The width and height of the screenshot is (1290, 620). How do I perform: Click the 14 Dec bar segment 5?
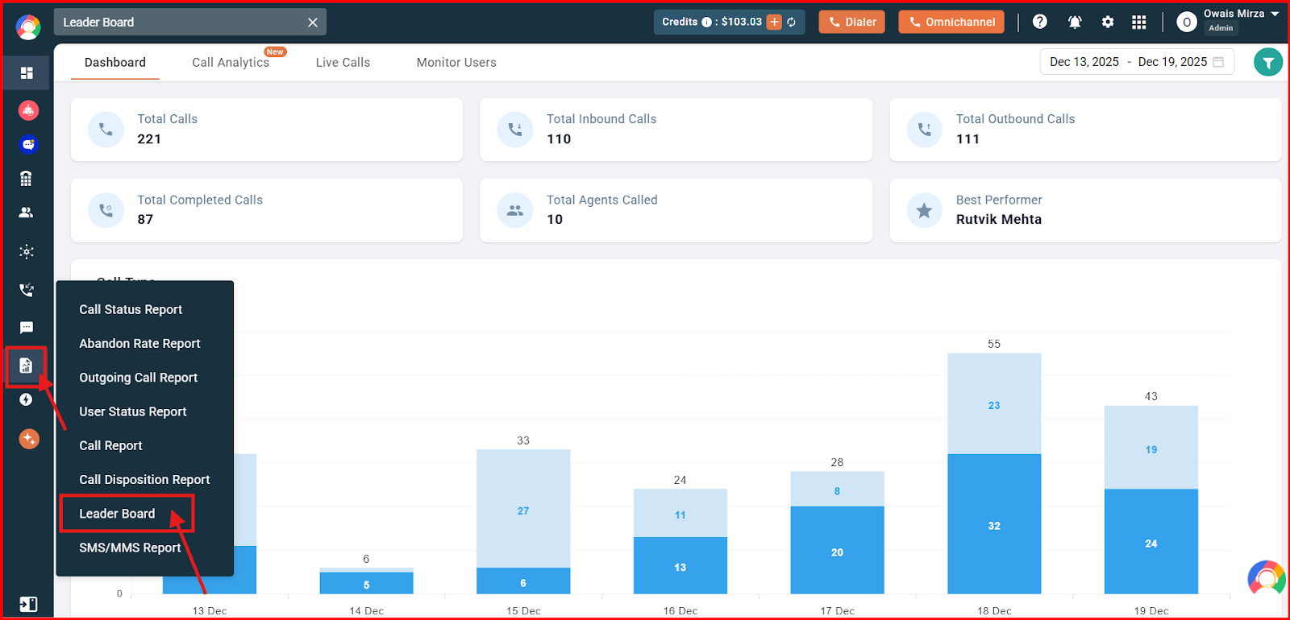click(x=367, y=583)
